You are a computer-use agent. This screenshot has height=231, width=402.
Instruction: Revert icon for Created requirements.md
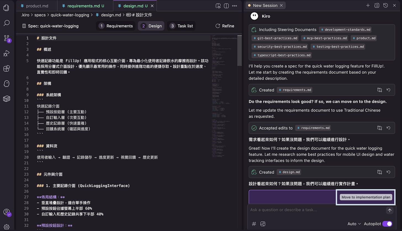(x=388, y=90)
